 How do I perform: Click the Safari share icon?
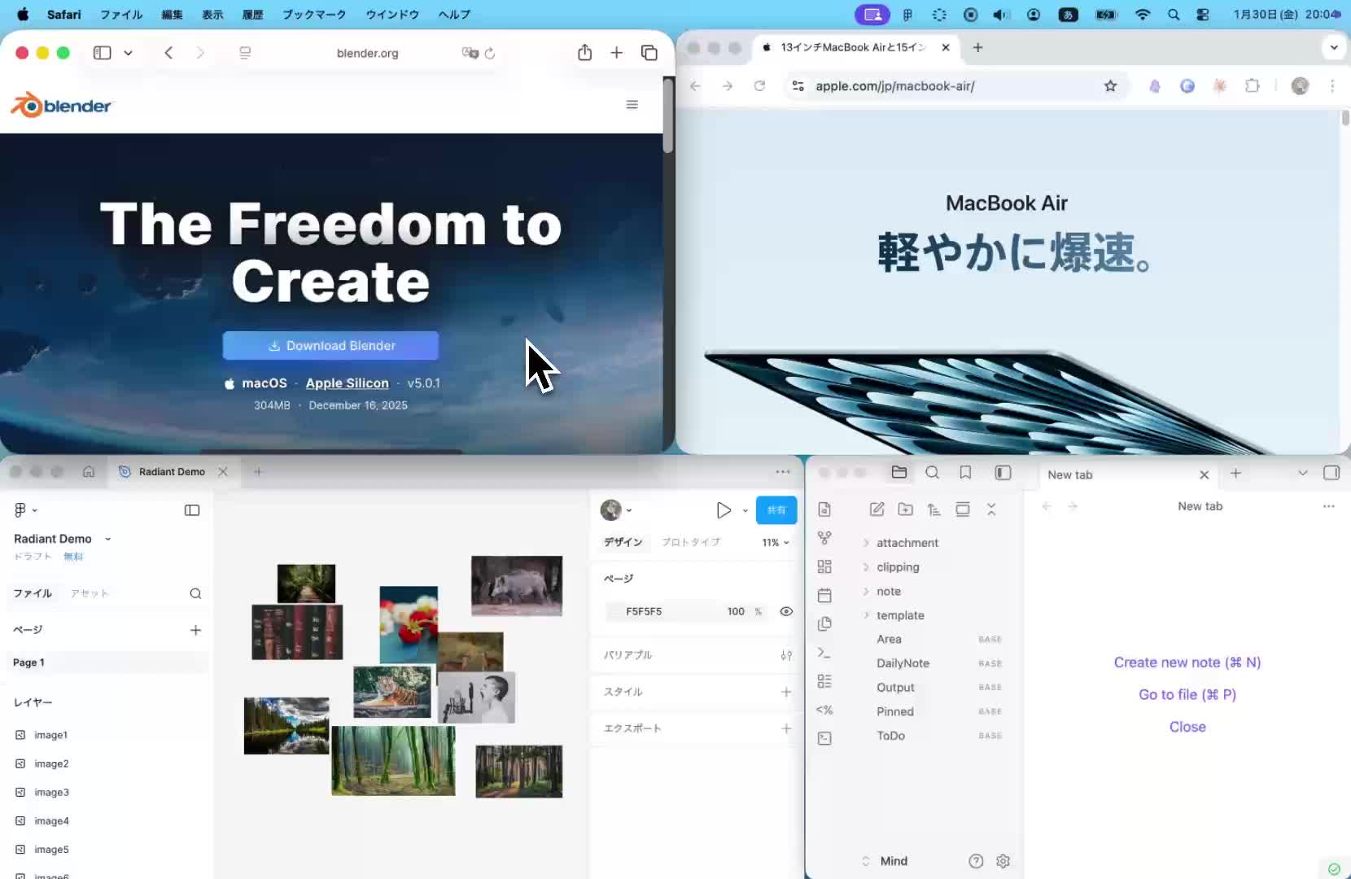pos(584,53)
